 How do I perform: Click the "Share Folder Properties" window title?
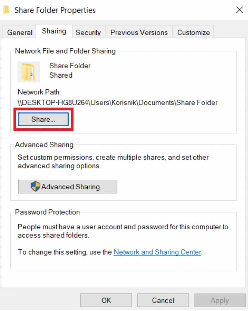point(55,10)
